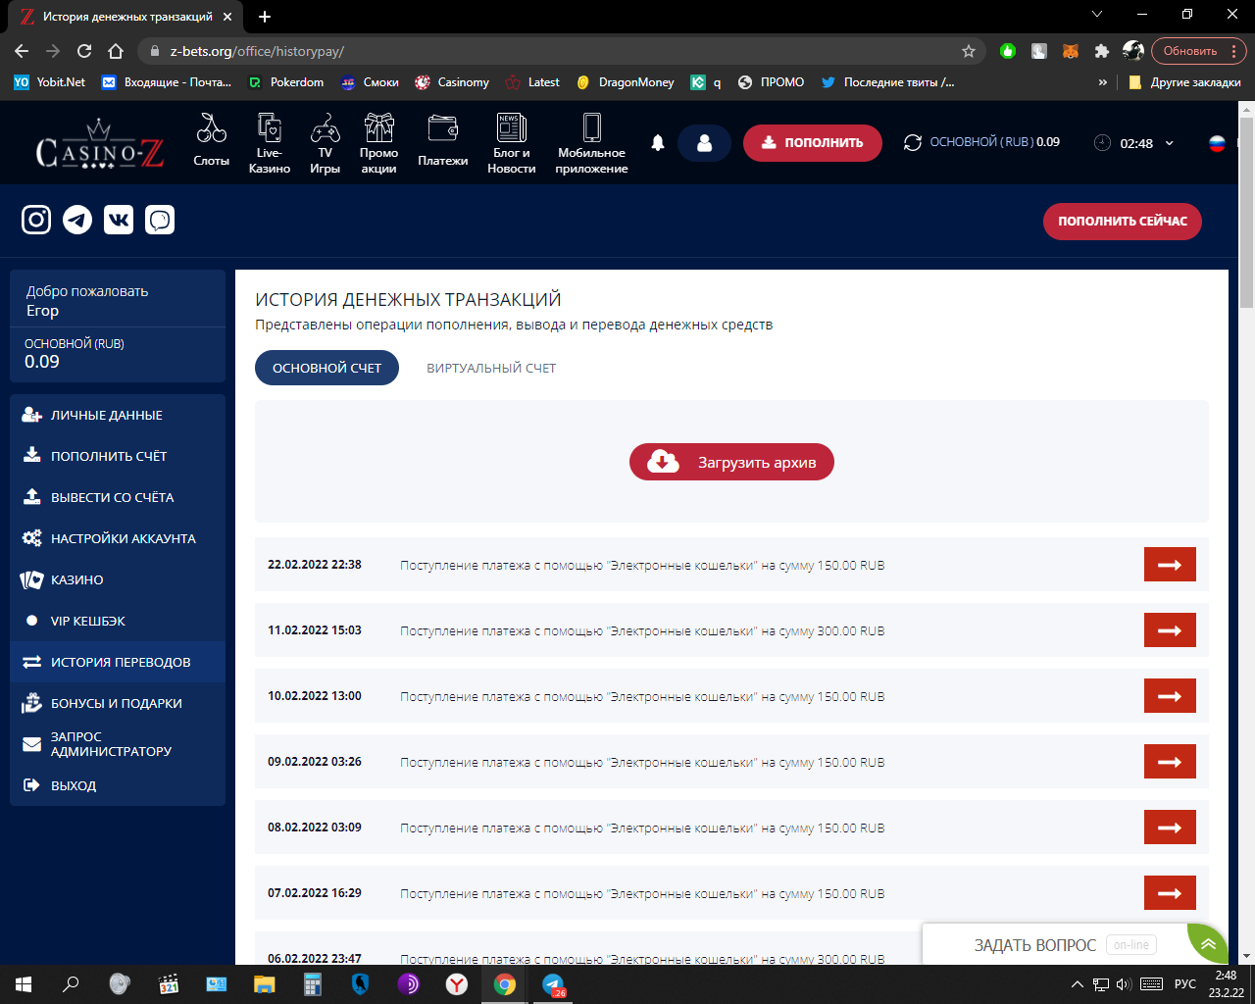Expand the hidden bookmarks chevron

click(x=1103, y=82)
